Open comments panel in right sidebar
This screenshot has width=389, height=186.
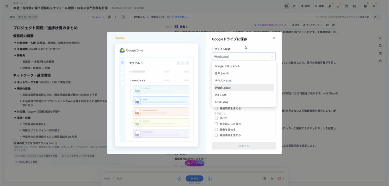point(380,53)
